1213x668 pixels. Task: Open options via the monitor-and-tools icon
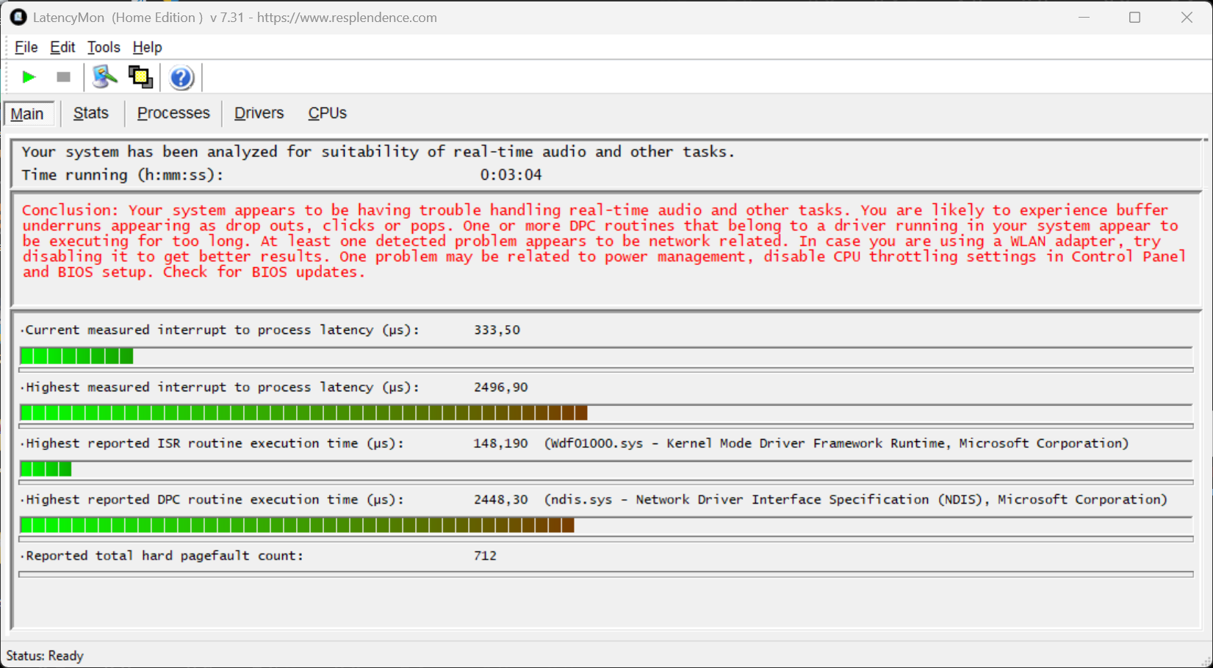(x=104, y=77)
